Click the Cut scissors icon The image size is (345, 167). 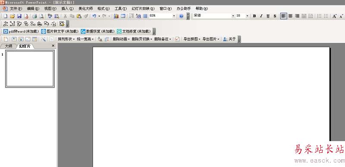pos(65,16)
